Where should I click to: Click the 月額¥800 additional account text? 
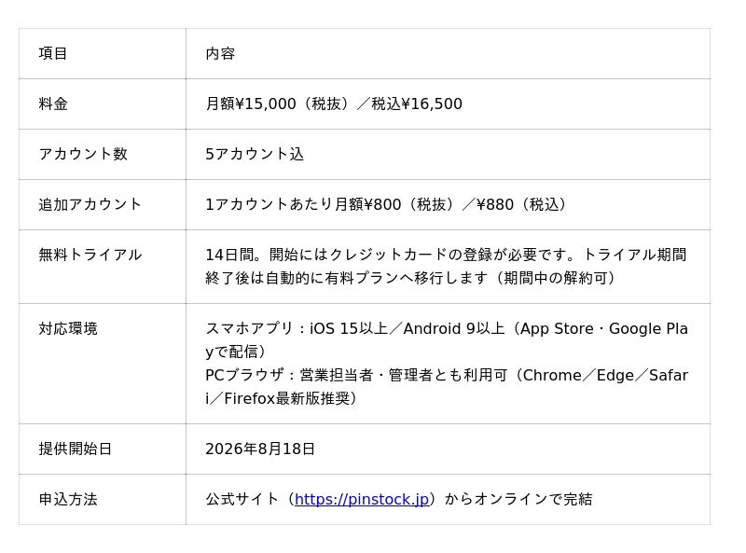(368, 204)
